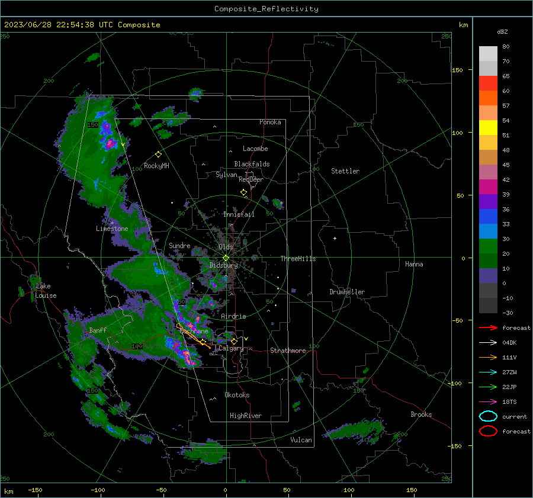Viewport: 533px width, 498px height.
Task: Pick the orange 57–60 dBZ swatch
Action: click(488, 98)
